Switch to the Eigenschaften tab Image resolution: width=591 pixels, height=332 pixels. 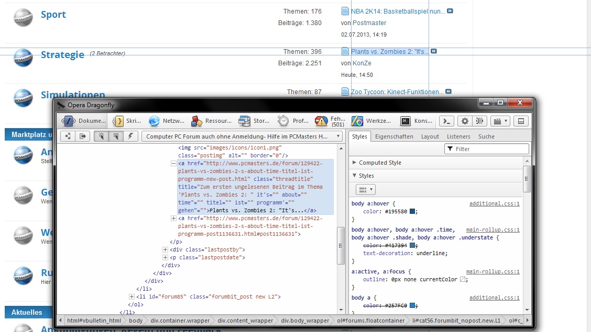[394, 136]
